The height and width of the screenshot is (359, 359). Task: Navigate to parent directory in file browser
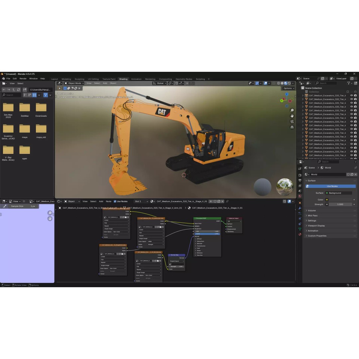pyautogui.click(x=14, y=90)
